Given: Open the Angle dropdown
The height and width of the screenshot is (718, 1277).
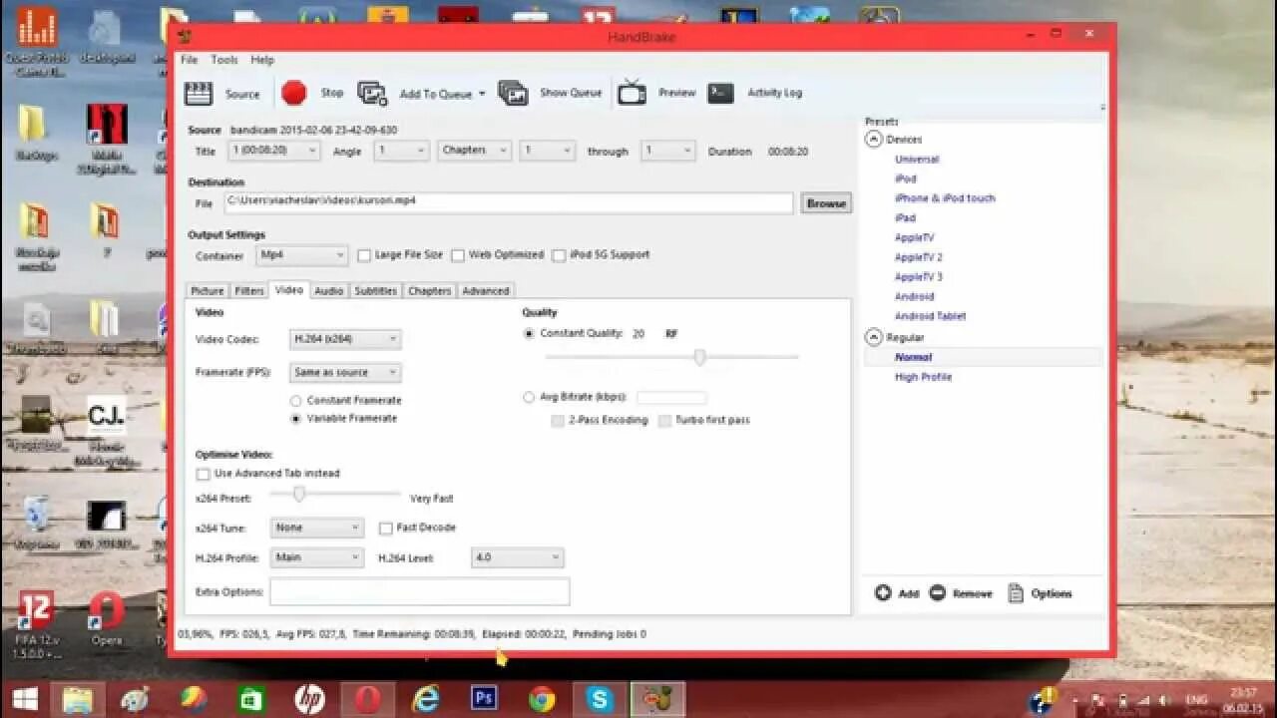Looking at the screenshot, I should pyautogui.click(x=401, y=151).
